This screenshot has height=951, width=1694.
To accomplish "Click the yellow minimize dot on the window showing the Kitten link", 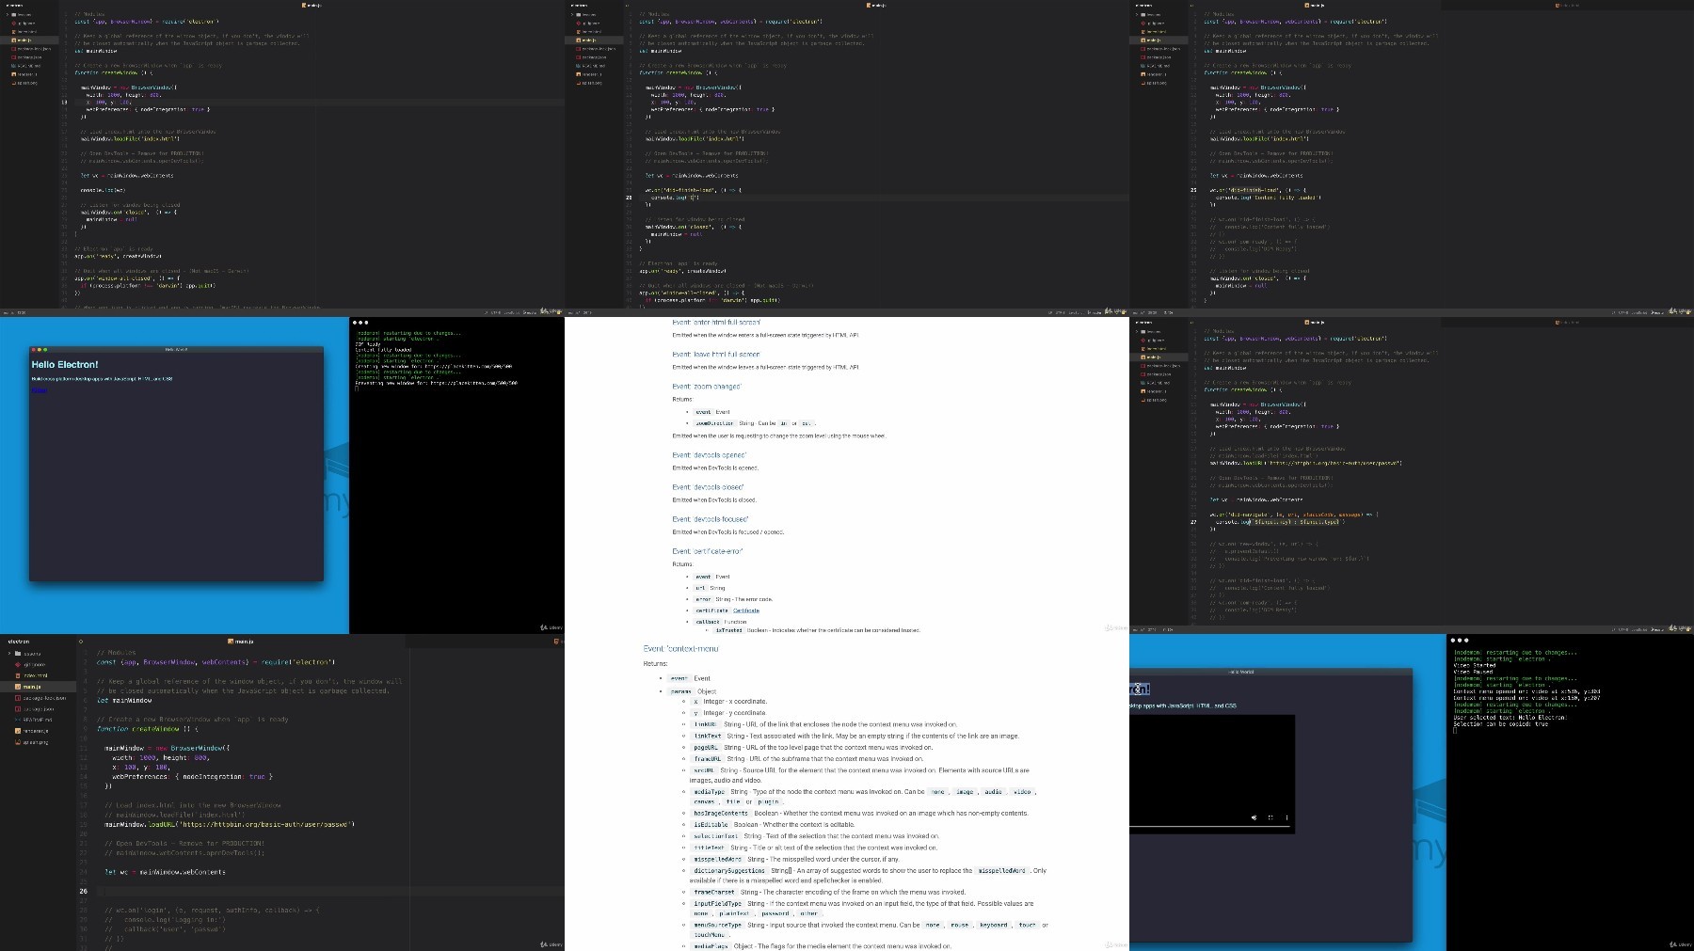I will coord(40,349).
